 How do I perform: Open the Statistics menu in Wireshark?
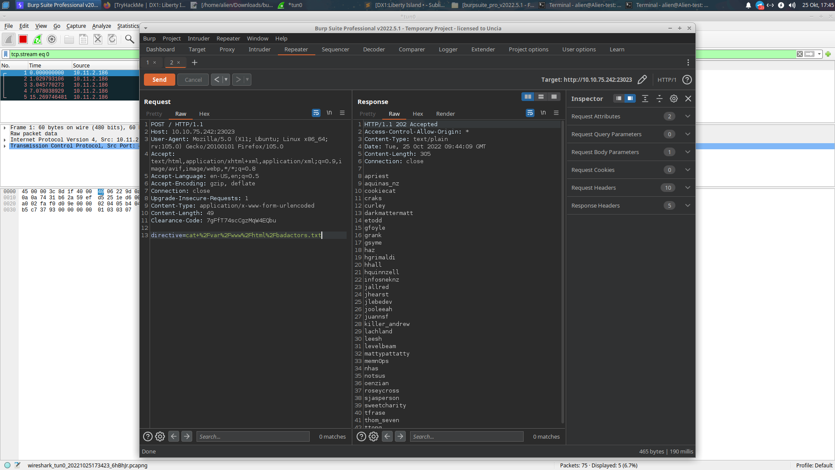point(127,26)
